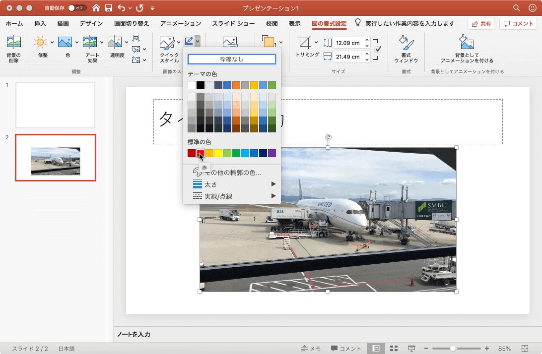Open the Color (色) dropdown arrow

(76, 43)
